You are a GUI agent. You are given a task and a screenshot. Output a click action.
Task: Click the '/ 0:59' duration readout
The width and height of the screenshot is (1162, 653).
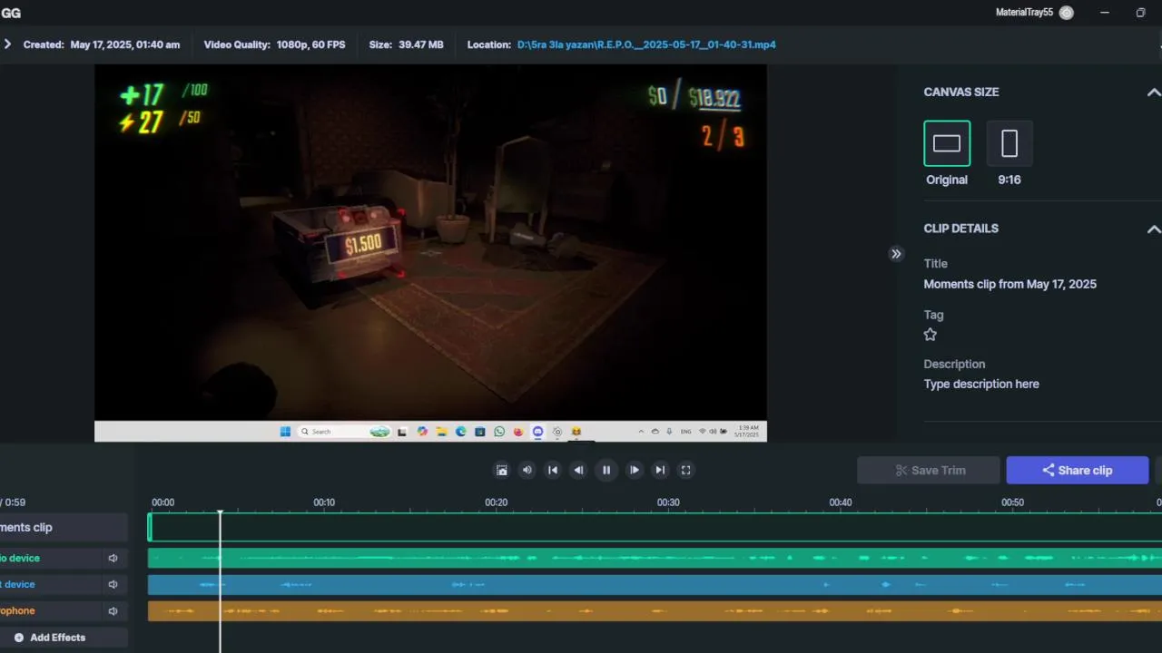[x=13, y=502]
